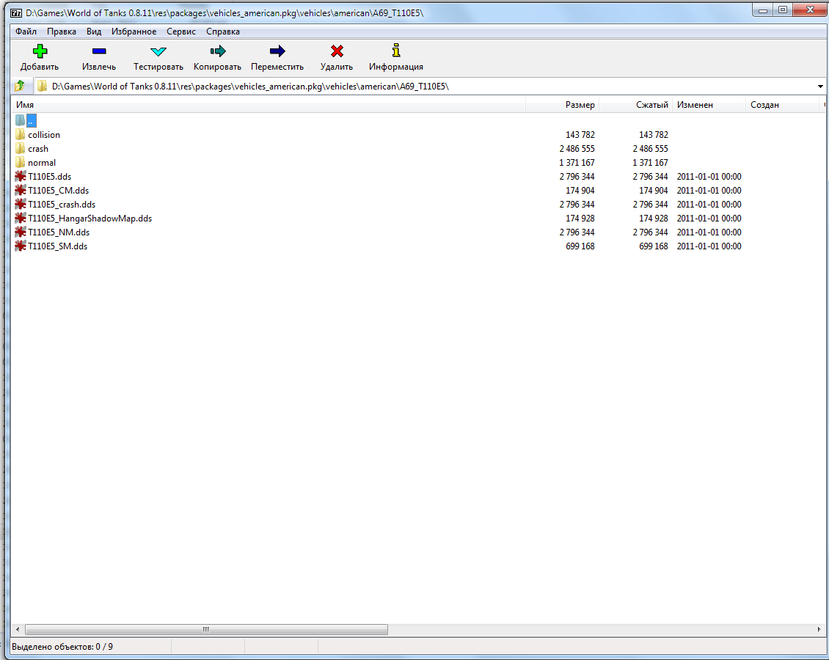The image size is (829, 660).
Task: Click the green plus Добавить icon
Action: (x=40, y=51)
